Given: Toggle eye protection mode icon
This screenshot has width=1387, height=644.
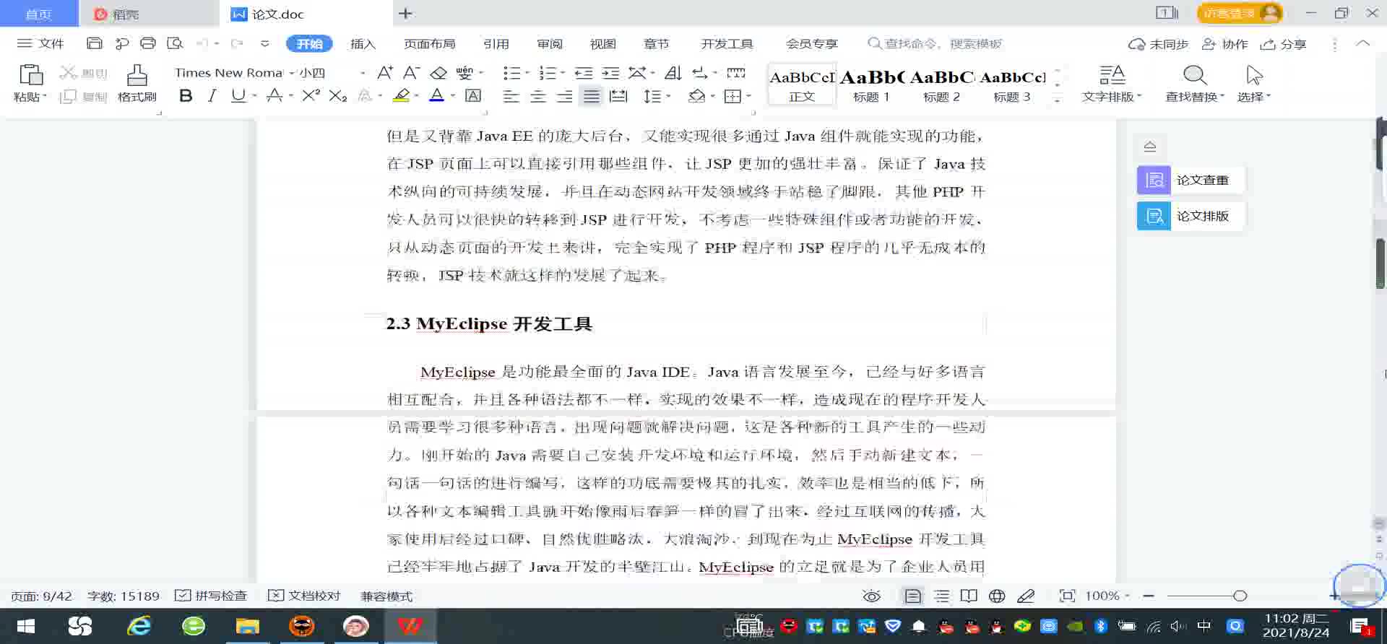Looking at the screenshot, I should click(x=872, y=596).
